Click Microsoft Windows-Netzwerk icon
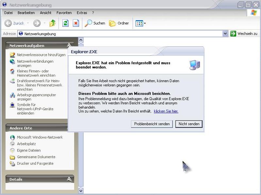Image resolution: width=261 pixels, height=195 pixels. coord(12,138)
